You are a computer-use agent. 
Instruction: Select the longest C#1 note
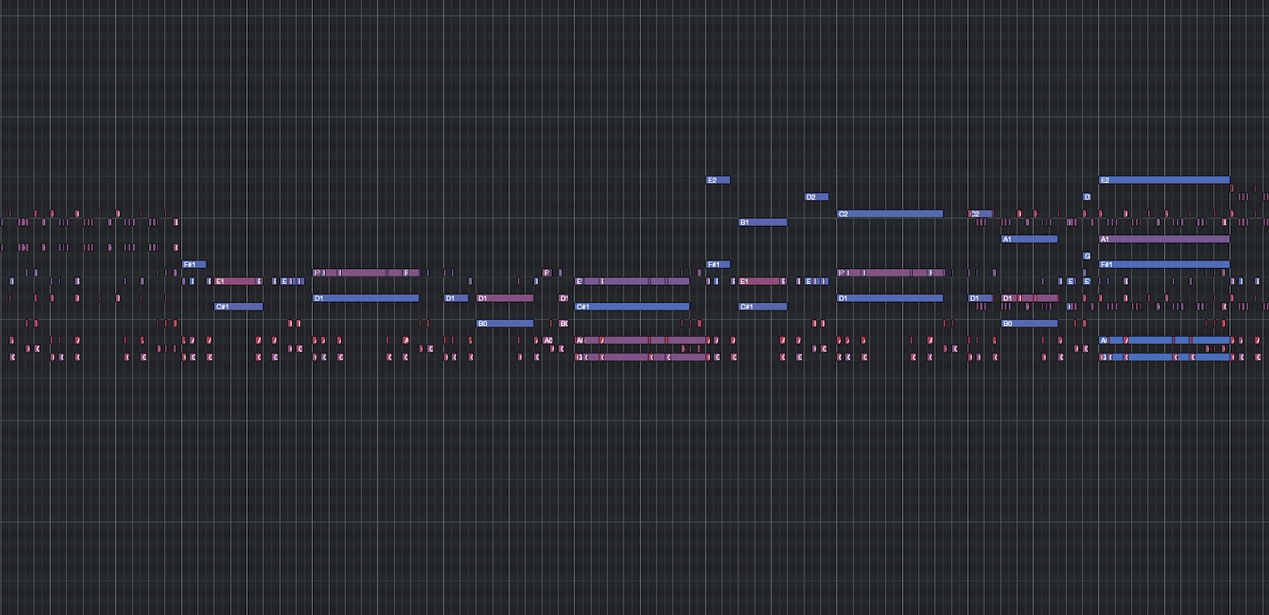click(x=632, y=307)
